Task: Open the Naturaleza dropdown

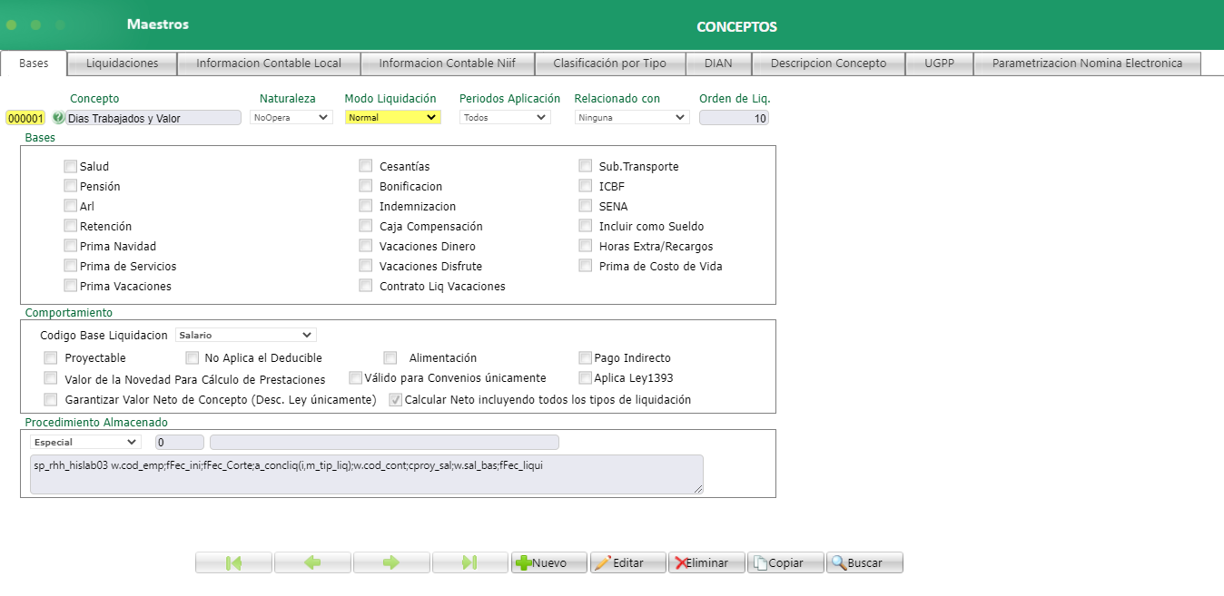Action: point(291,117)
